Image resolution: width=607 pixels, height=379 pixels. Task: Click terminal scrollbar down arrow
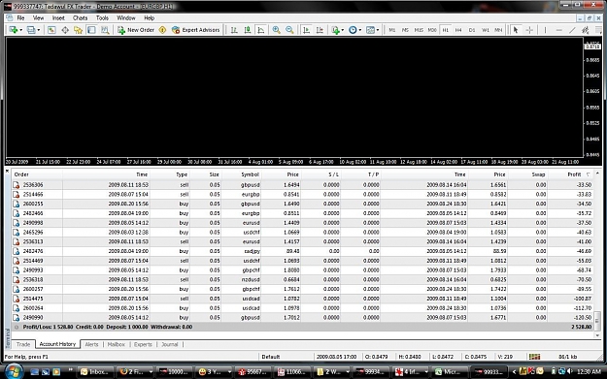point(597,335)
